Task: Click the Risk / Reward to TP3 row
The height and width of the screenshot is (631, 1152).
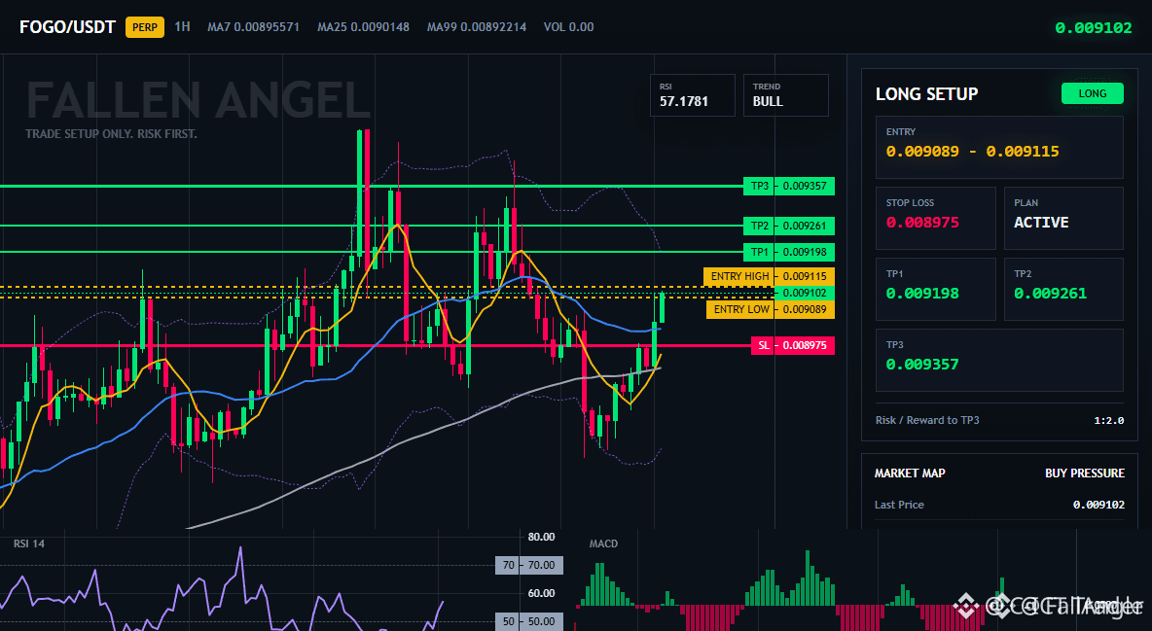Action: click(x=999, y=420)
